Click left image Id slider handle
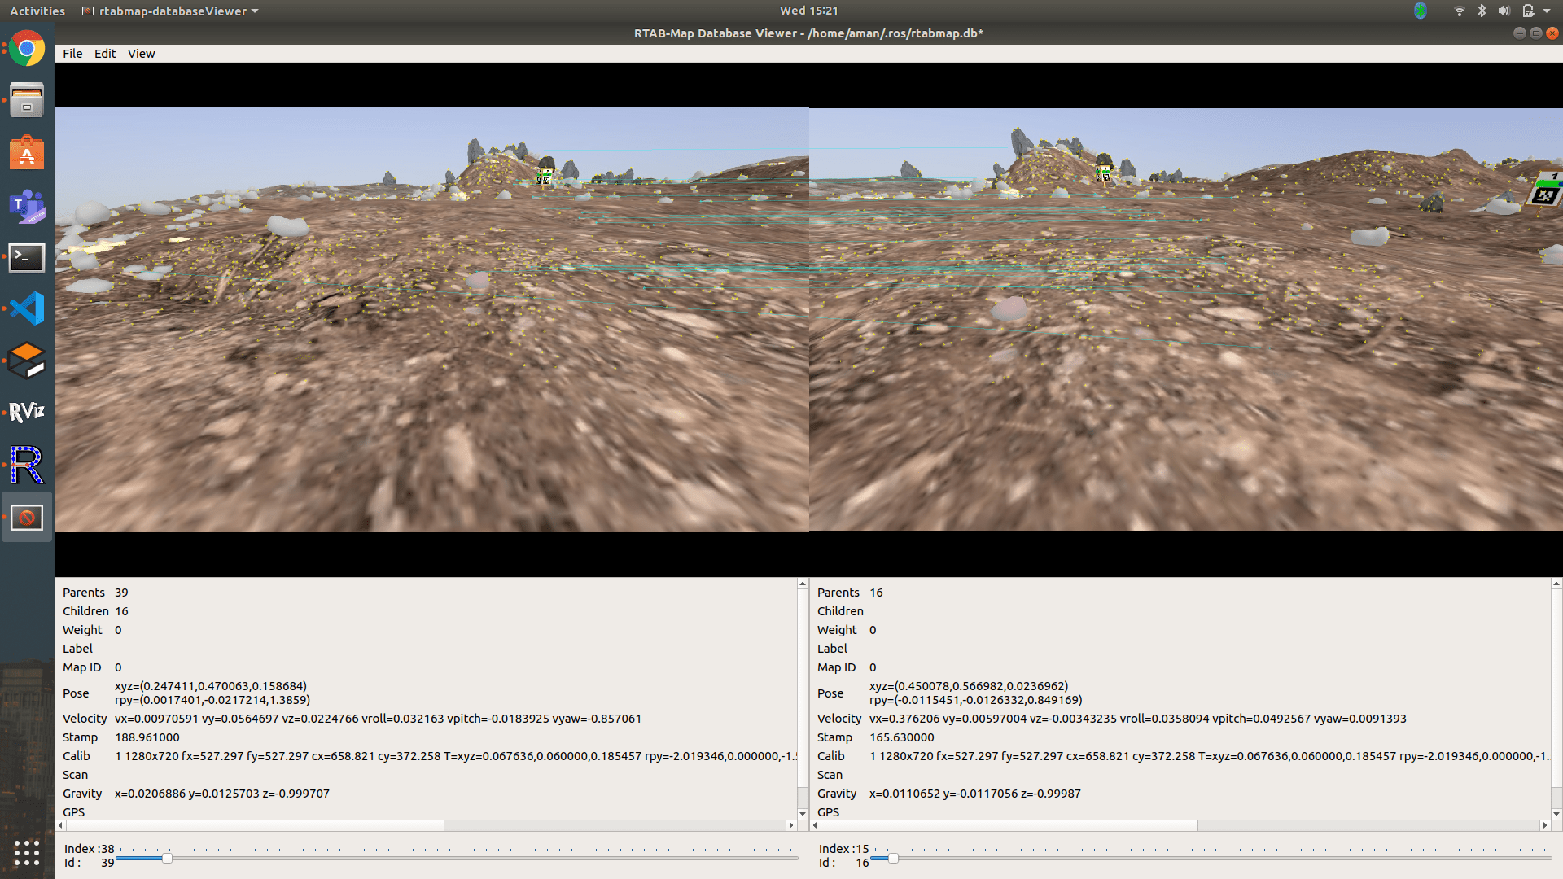The width and height of the screenshot is (1563, 879). pyautogui.click(x=167, y=858)
